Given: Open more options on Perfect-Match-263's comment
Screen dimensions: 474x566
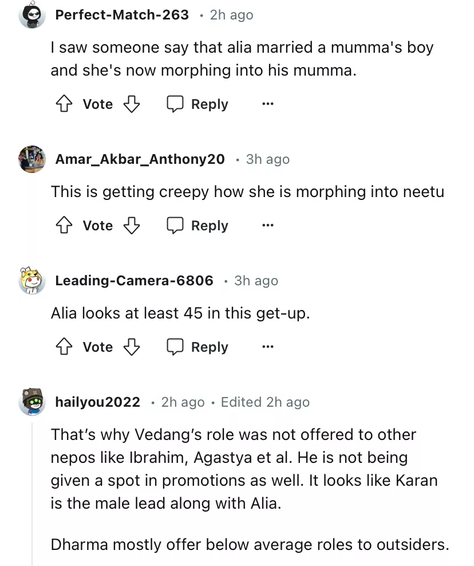Looking at the screenshot, I should pos(267,104).
